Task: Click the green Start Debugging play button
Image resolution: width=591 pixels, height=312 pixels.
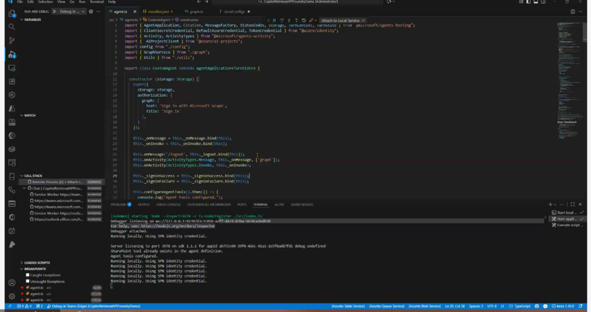Action: tap(55, 12)
